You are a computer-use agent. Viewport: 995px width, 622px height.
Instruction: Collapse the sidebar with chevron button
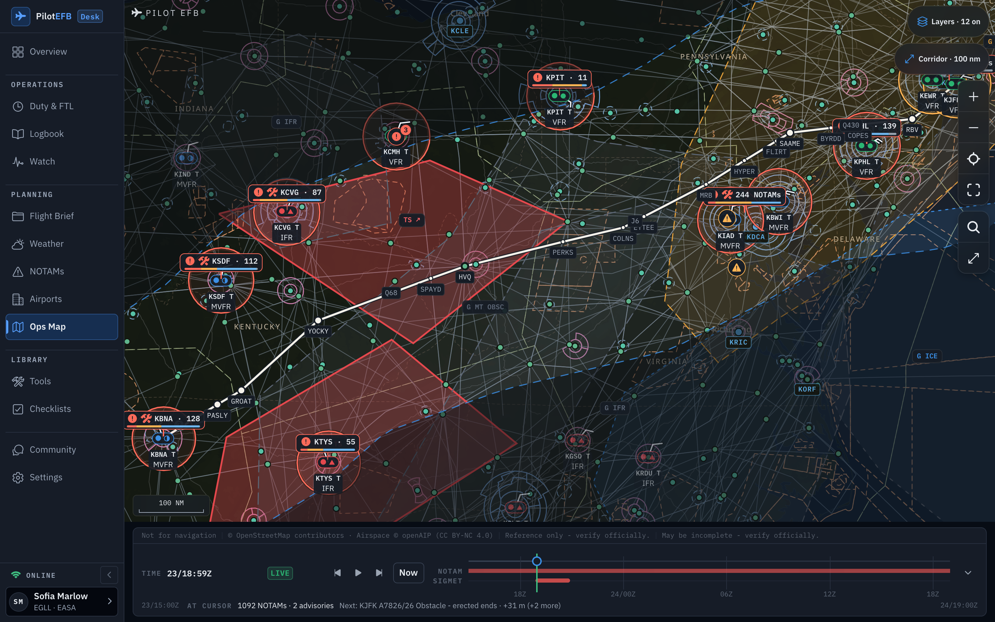[x=109, y=575]
